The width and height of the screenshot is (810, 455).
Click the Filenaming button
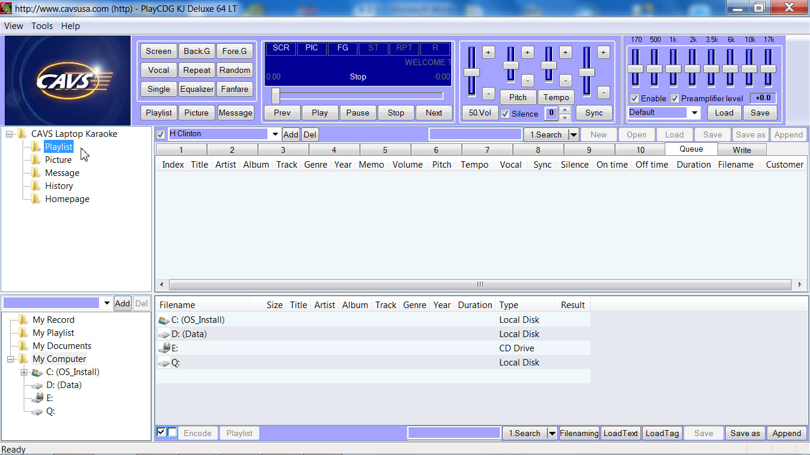click(x=579, y=433)
